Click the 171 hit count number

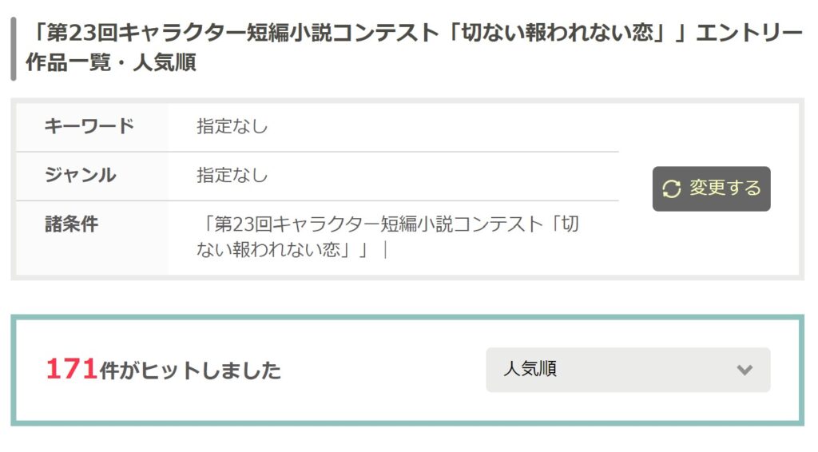point(71,369)
